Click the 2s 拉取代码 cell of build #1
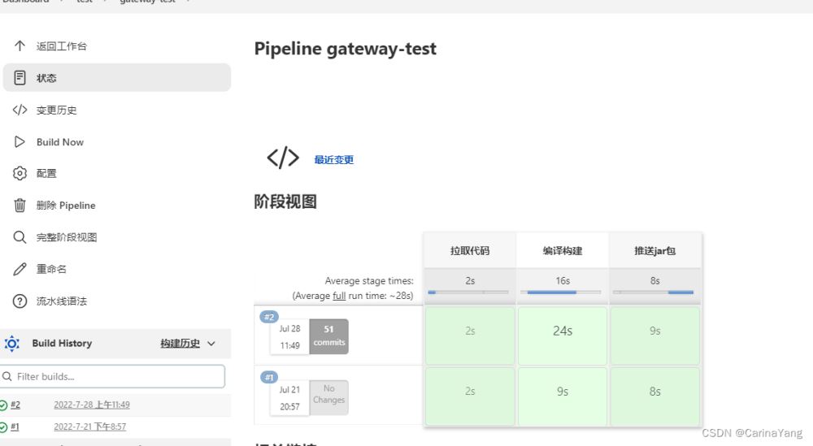 point(470,396)
